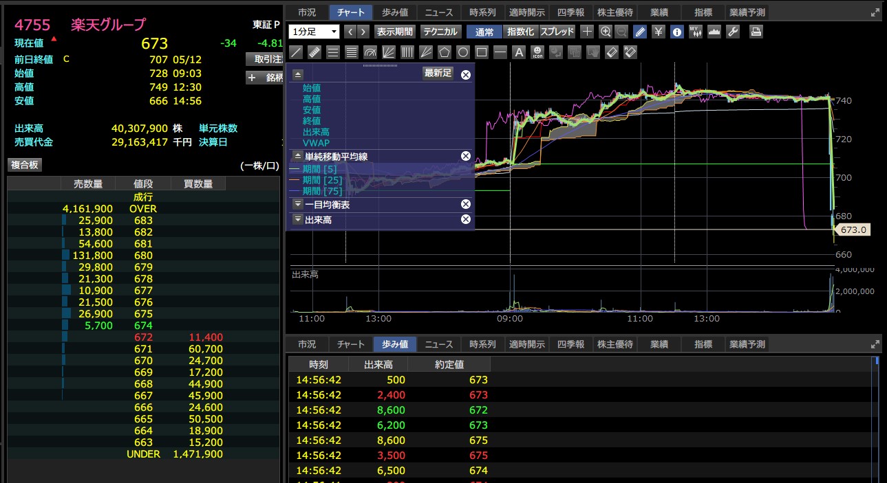
Task: Jump to latest bar with 最新足
Action: (438, 74)
